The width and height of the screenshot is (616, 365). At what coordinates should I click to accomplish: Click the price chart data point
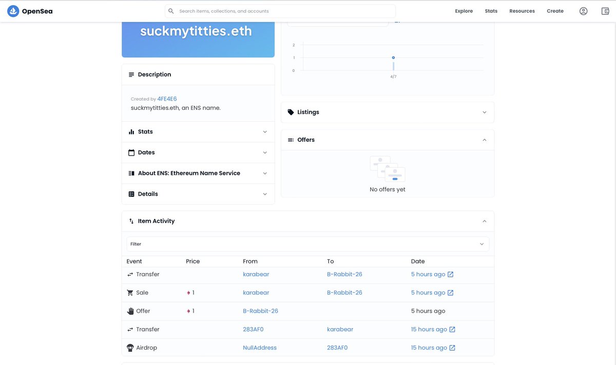(393, 57)
